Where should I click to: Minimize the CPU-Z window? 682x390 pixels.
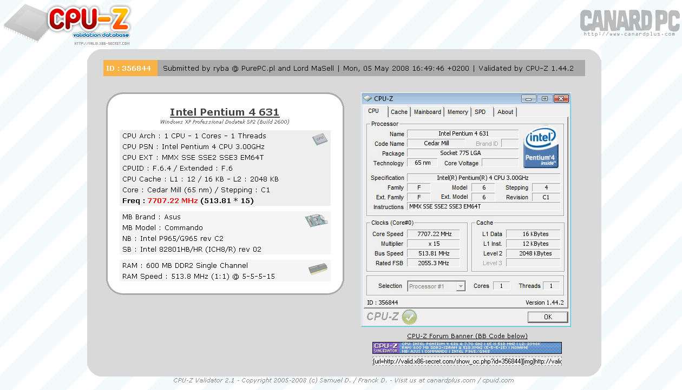529,98
